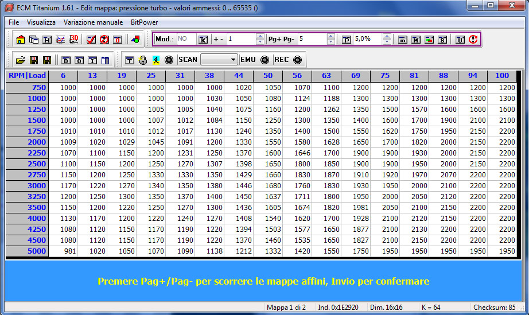Image resolution: width=529 pixels, height=315 pixels.
Task: Click the H window toolbar icon
Action: pyautogui.click(x=47, y=40)
